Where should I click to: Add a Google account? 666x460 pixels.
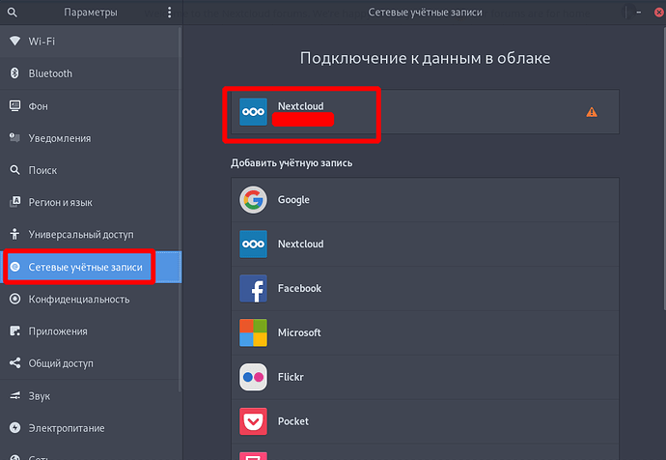[x=425, y=200]
